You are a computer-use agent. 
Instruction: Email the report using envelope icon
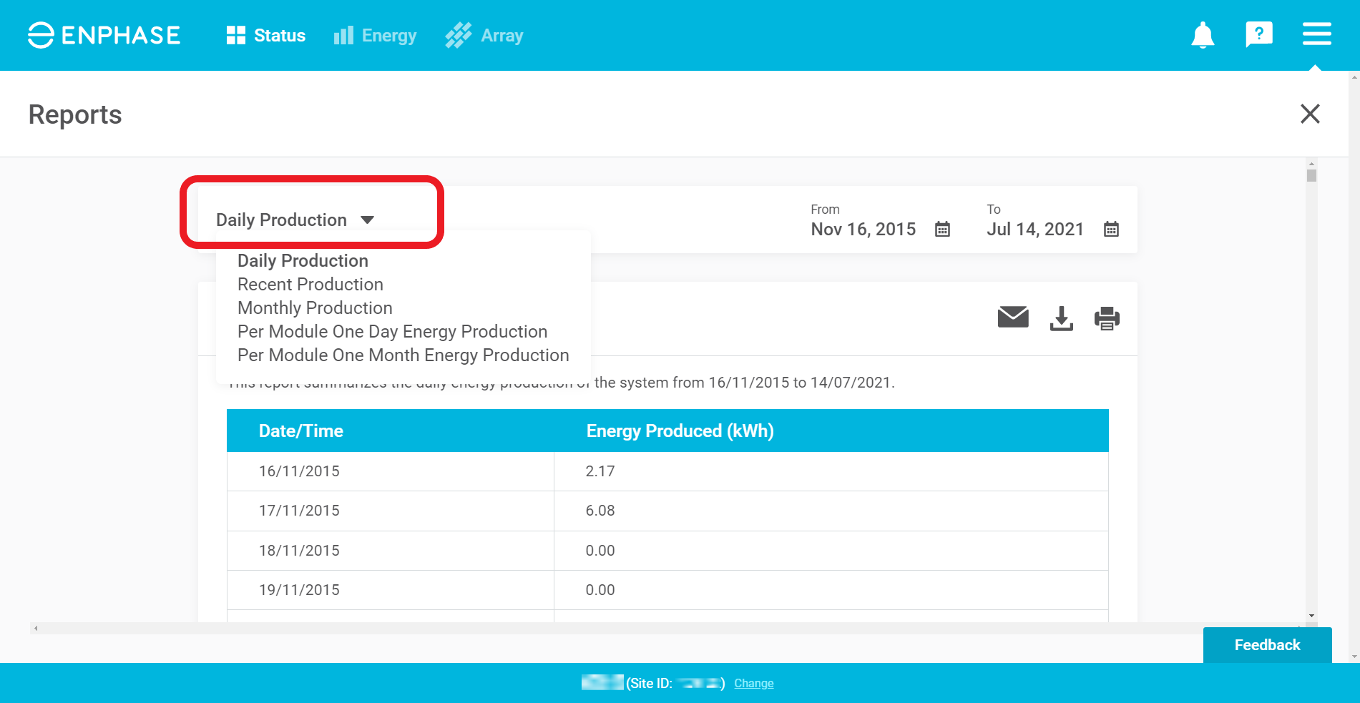[1012, 317]
